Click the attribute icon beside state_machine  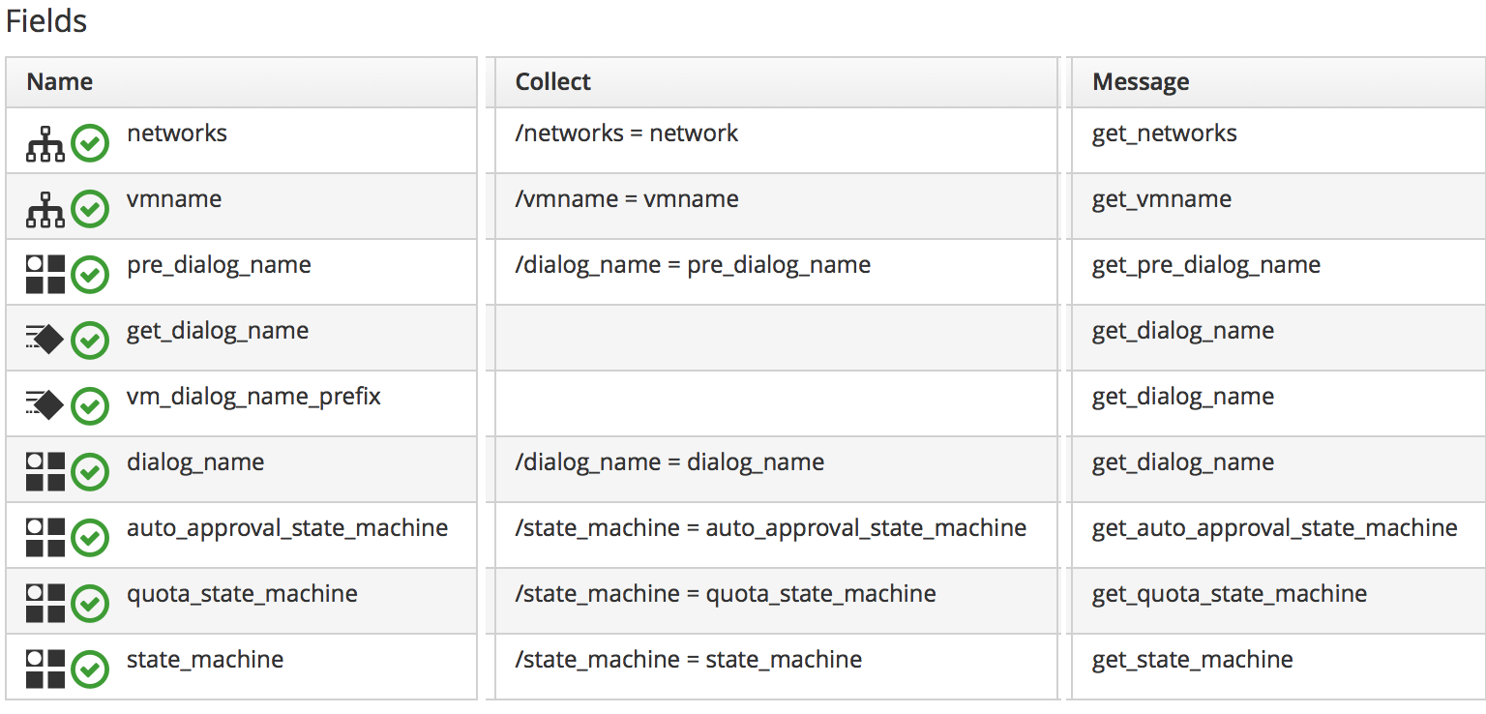coord(45,669)
